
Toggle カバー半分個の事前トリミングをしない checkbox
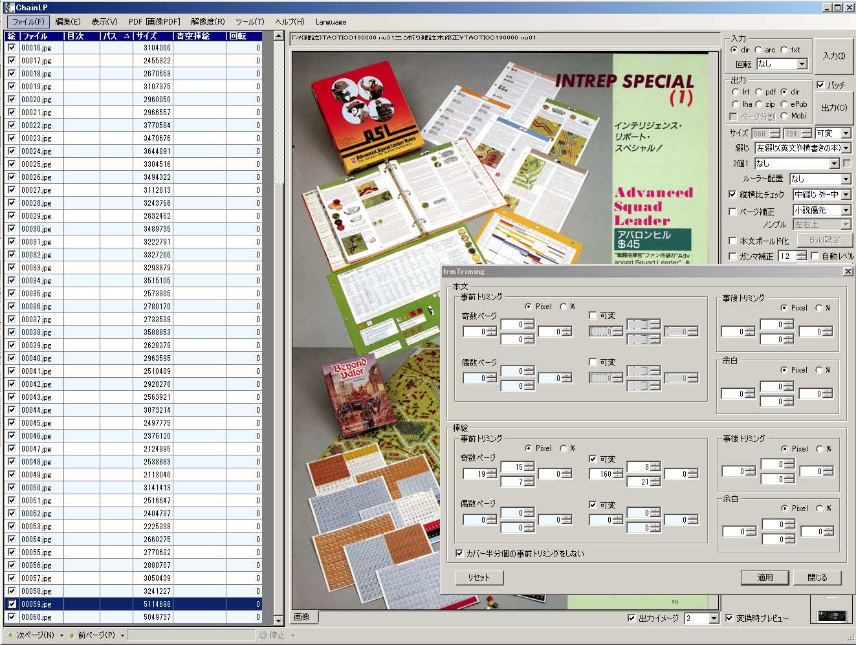pos(459,554)
